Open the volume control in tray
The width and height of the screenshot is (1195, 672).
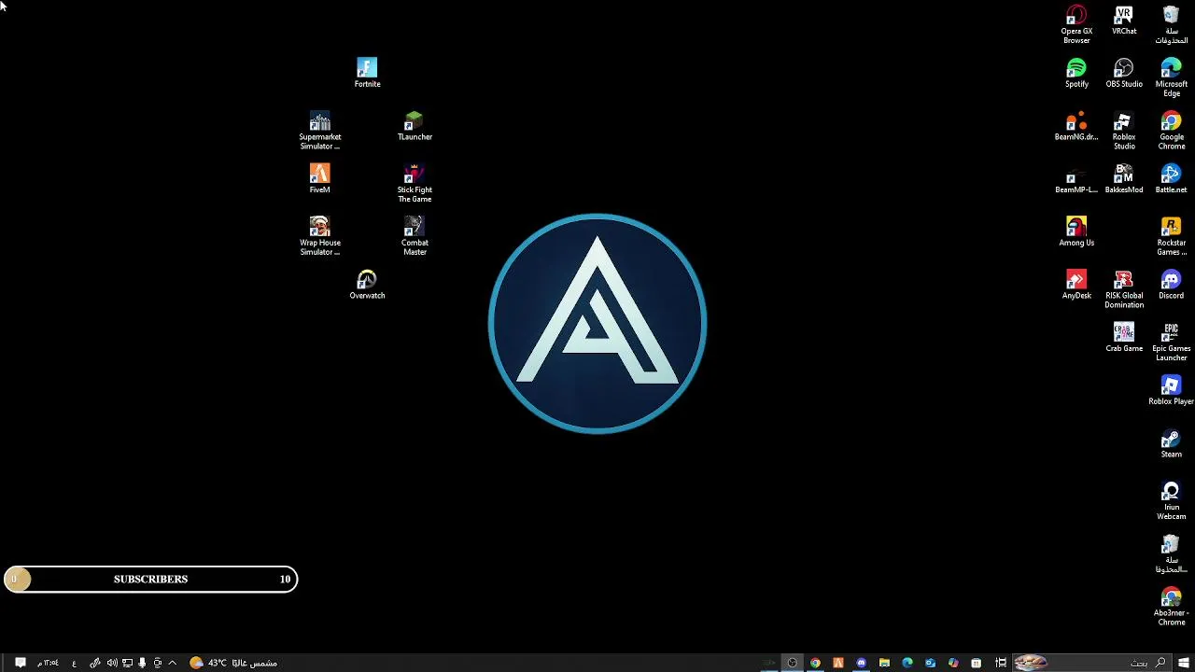112,663
